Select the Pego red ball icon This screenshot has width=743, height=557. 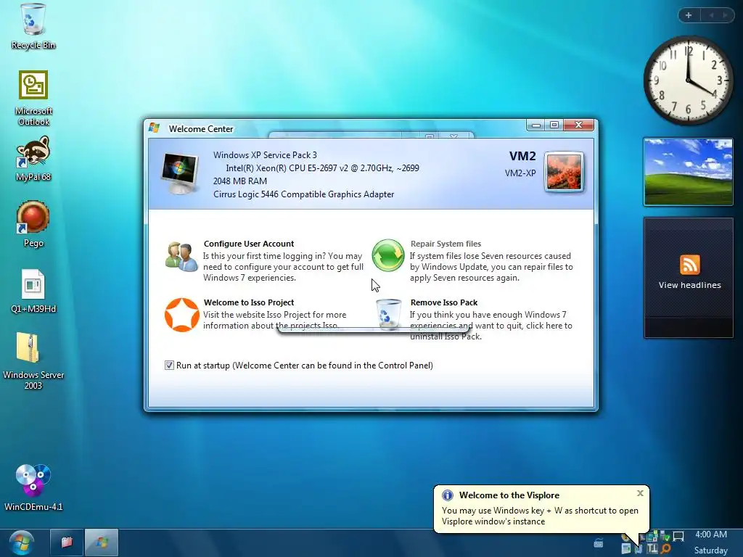33,224
